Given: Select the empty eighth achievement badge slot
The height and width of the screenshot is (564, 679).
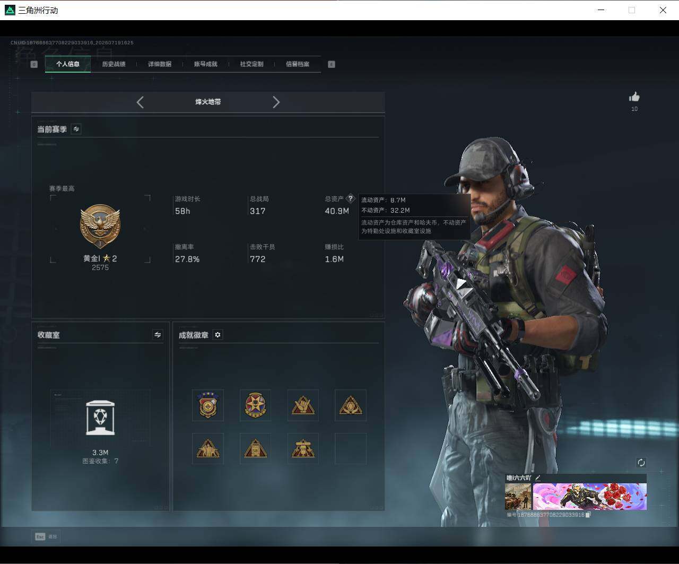Looking at the screenshot, I should (x=351, y=449).
